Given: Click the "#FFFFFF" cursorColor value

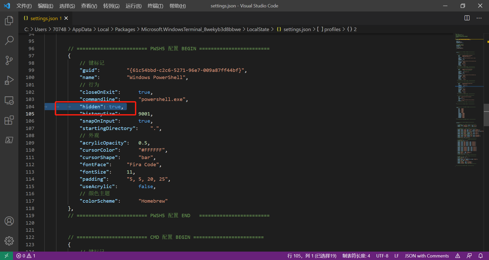Looking at the screenshot, I should [x=152, y=150].
